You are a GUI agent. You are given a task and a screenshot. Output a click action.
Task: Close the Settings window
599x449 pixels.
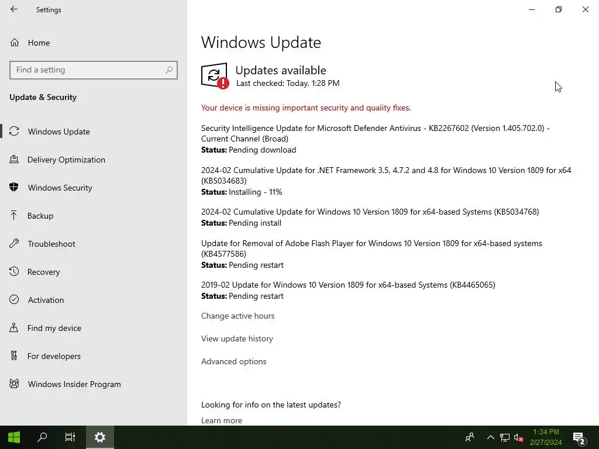585,9
